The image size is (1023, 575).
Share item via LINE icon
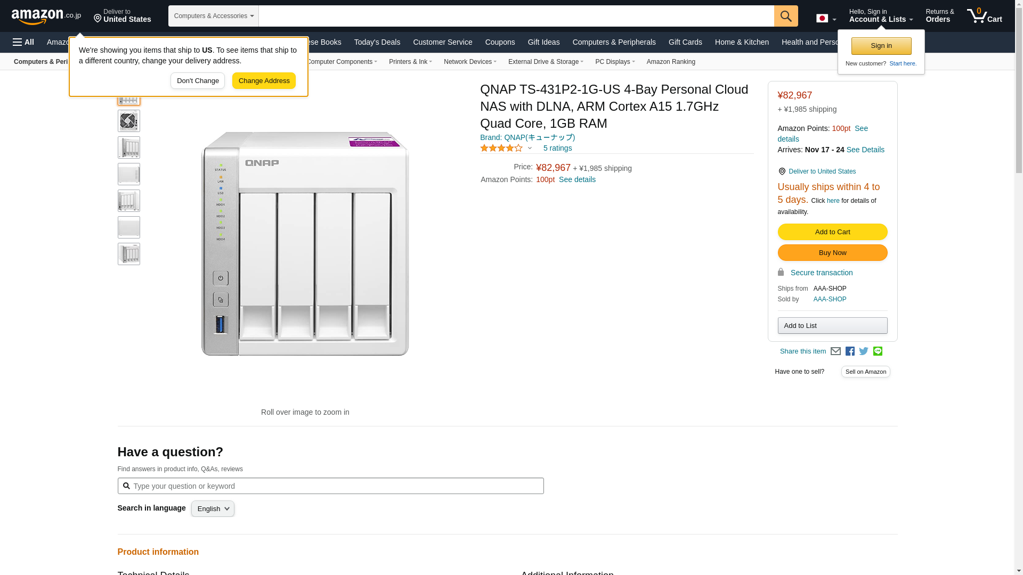(878, 351)
